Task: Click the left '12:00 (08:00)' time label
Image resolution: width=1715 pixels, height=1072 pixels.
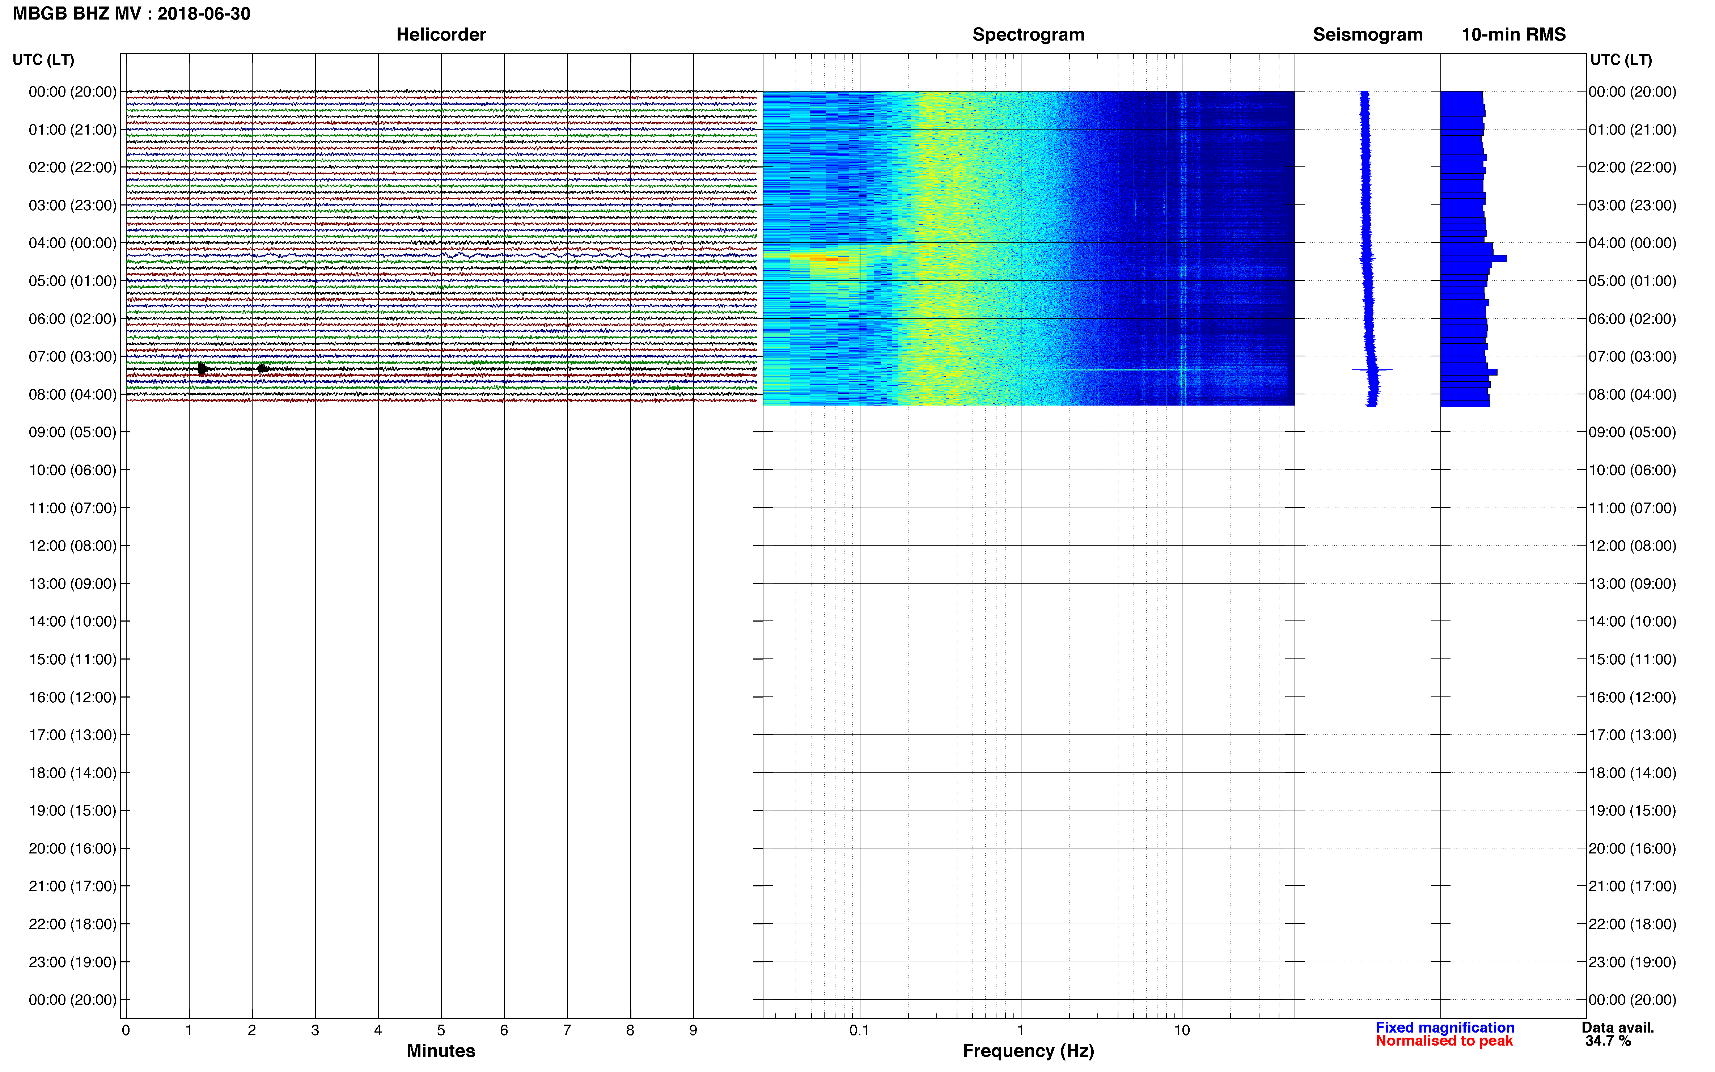Action: [x=72, y=546]
